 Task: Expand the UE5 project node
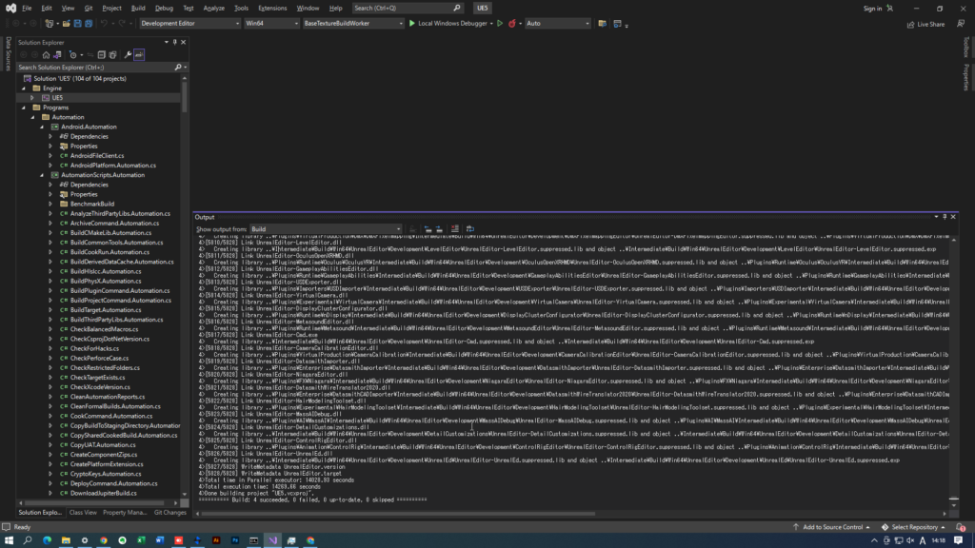click(32, 98)
